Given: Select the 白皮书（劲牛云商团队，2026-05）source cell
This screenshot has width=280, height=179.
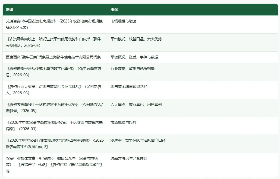Looking at the screenshot, I should [55, 43].
